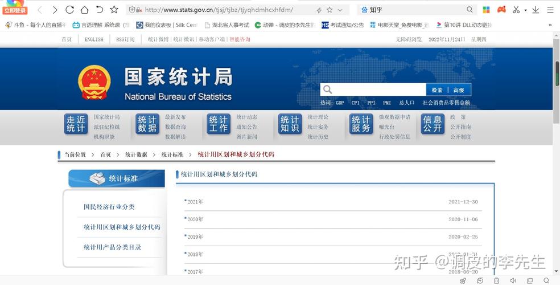Open the 斗鱼 bookmark

click(36, 25)
